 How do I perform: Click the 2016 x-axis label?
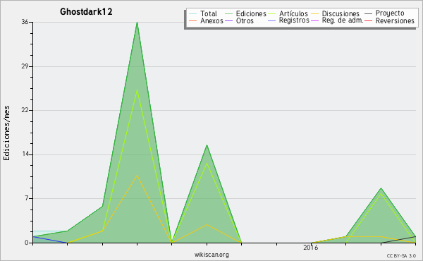(310, 247)
